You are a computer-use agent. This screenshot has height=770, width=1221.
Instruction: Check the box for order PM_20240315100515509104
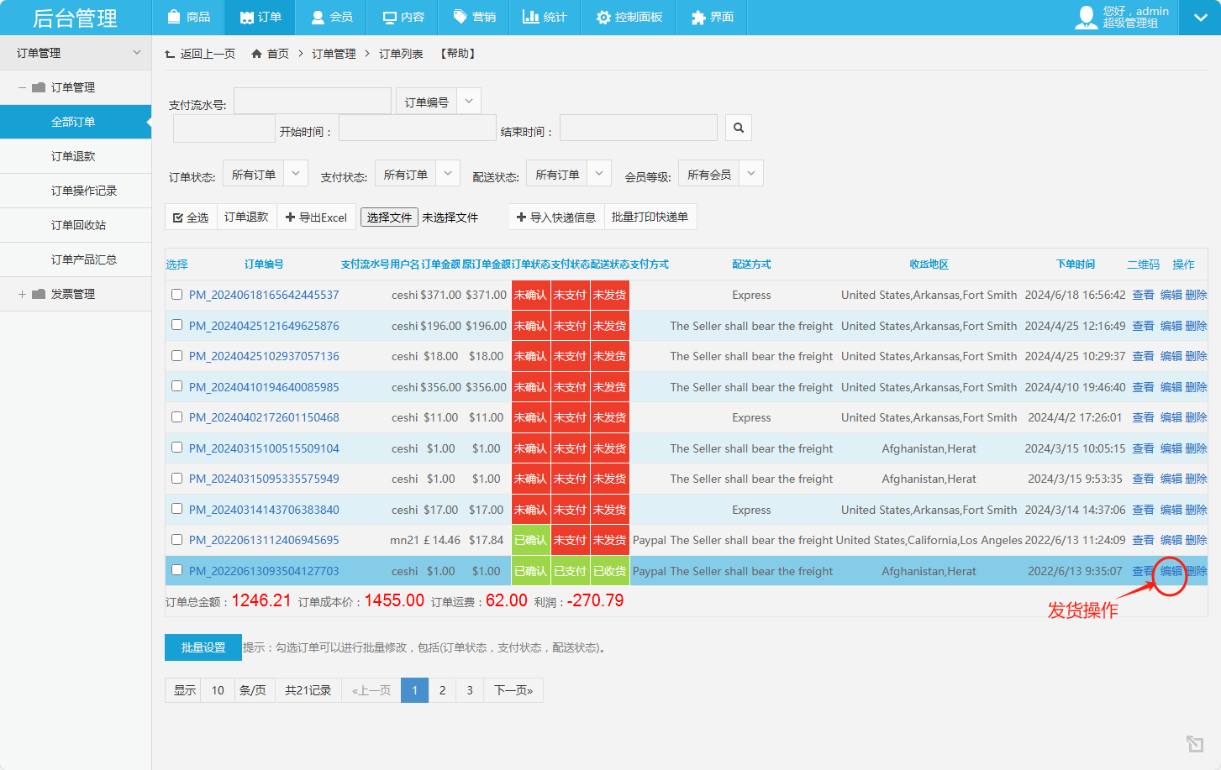(x=176, y=448)
